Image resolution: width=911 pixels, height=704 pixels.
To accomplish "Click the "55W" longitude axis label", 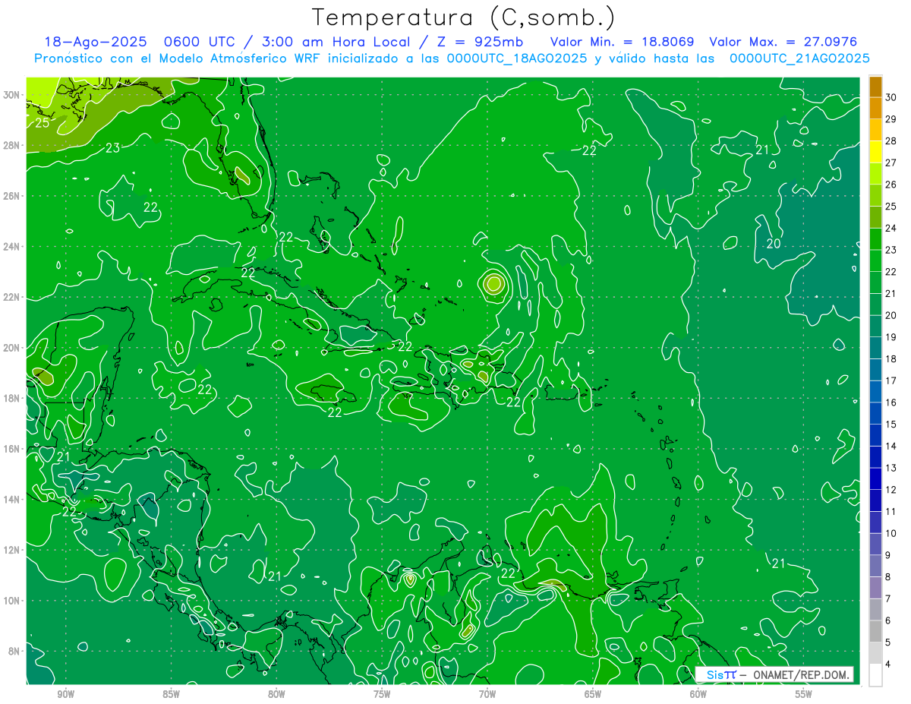I will click(x=804, y=694).
